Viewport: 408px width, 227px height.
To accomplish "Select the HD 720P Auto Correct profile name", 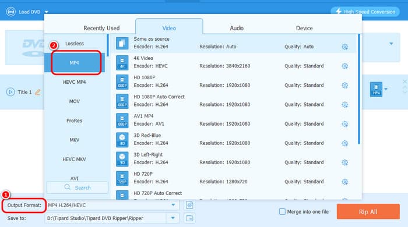I will click(x=158, y=193).
